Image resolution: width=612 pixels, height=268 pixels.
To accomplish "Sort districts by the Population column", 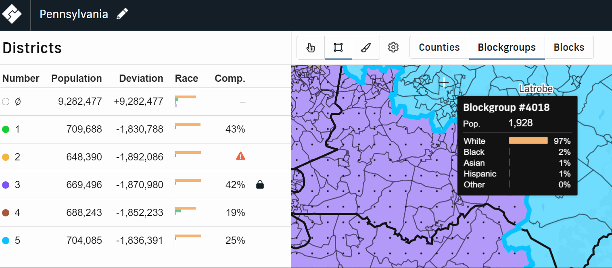I will [76, 78].
